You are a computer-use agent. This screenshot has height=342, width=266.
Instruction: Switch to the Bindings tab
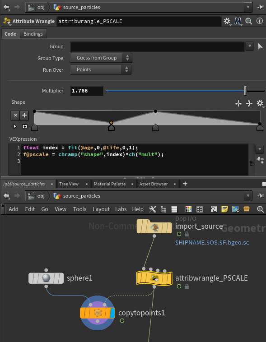point(33,34)
